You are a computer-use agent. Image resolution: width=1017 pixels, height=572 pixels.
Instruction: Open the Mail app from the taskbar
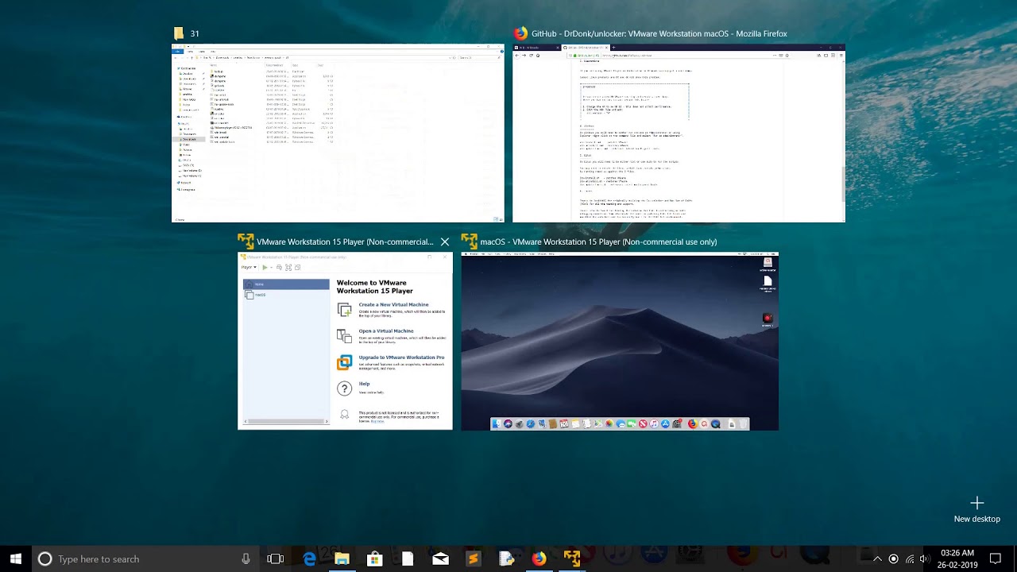(440, 558)
